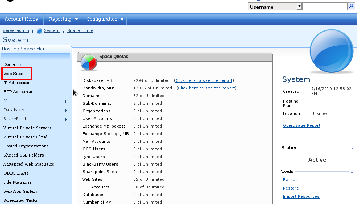Open IP Addresses menu item
Viewport: 357px width, 204px height.
coord(16,83)
